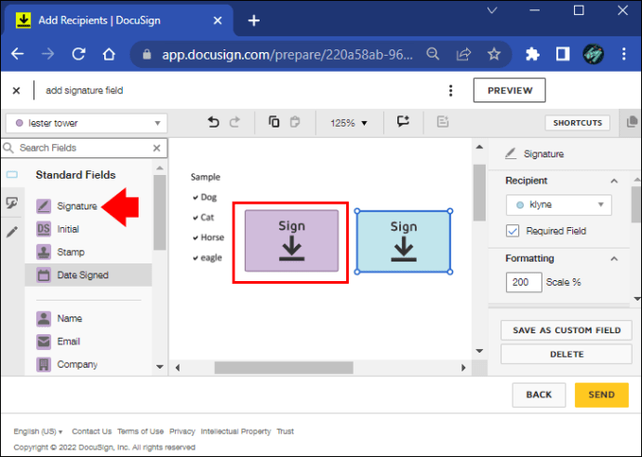Select the Initial field DS icon
Viewport: 642px width, 457px height.
[x=44, y=229]
